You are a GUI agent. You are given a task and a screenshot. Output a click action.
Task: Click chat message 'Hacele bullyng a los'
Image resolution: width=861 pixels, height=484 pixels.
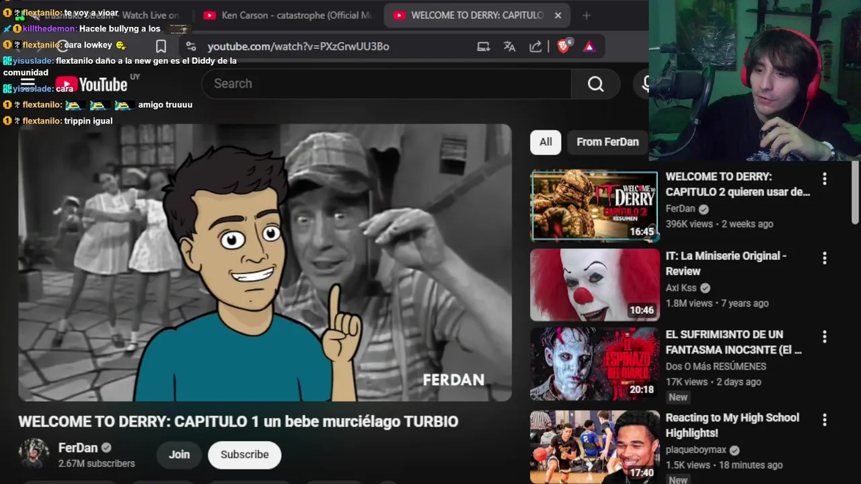point(120,29)
